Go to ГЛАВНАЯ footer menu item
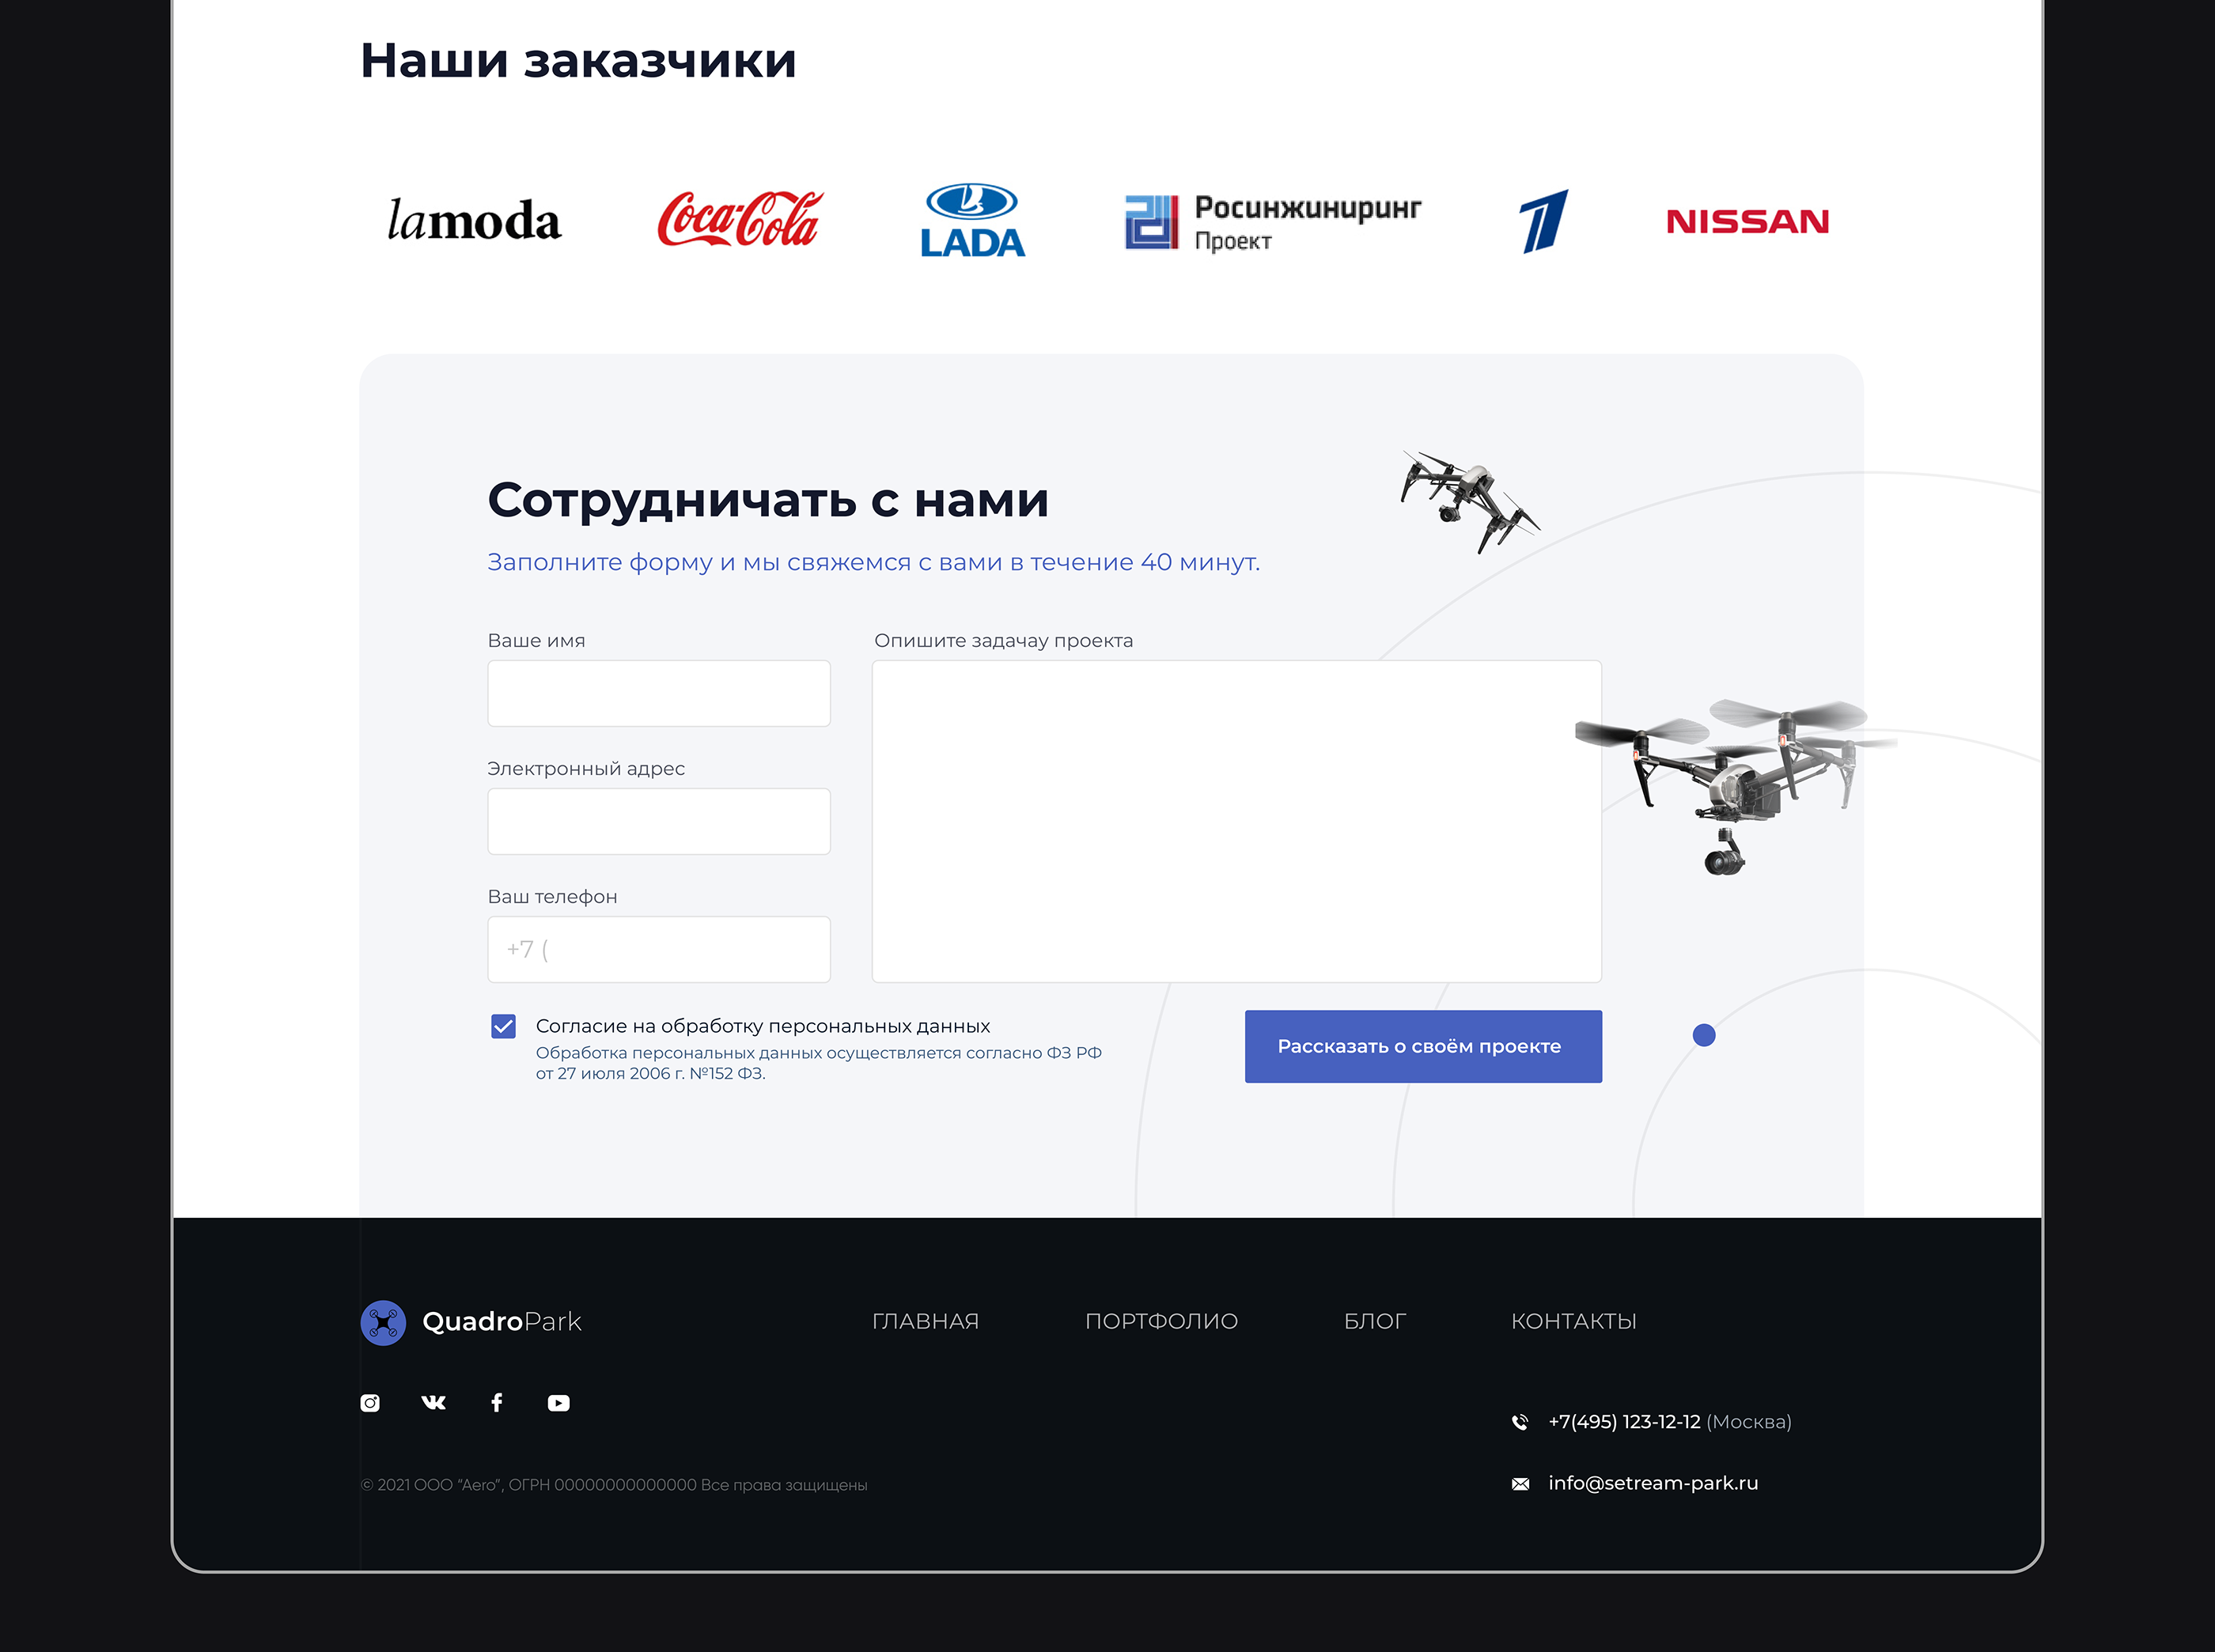Viewport: 2215px width, 1652px height. tap(926, 1321)
